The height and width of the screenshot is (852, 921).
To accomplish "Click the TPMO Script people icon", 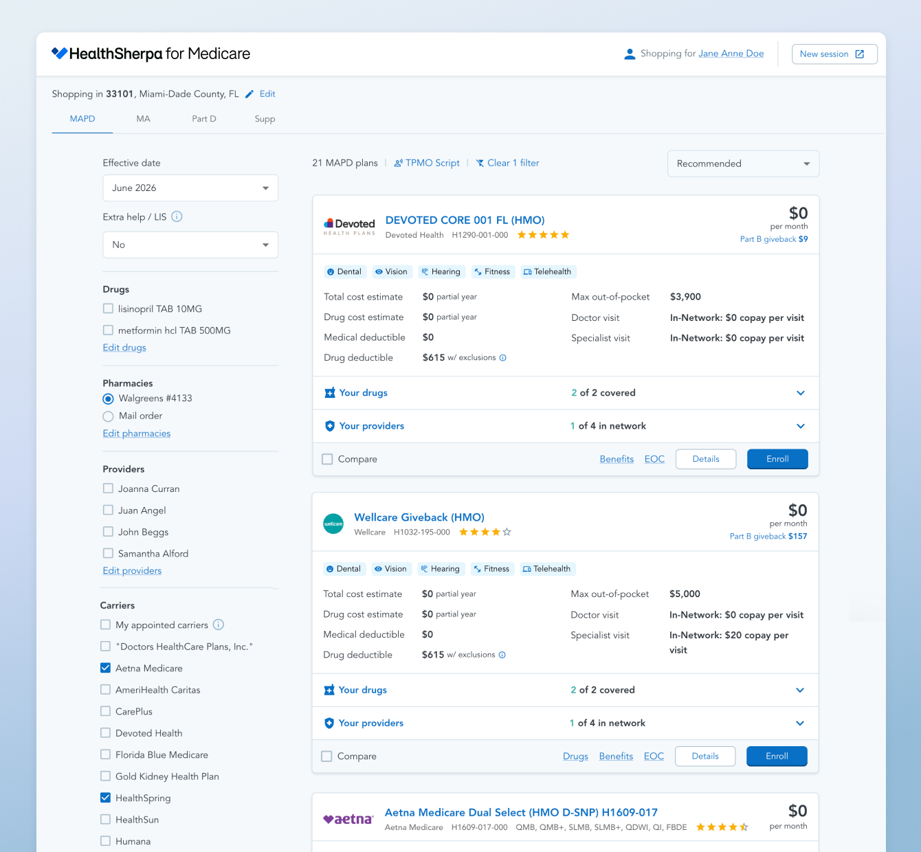I will click(x=398, y=164).
